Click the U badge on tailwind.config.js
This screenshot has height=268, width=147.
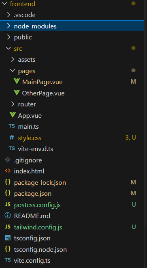click(x=134, y=227)
